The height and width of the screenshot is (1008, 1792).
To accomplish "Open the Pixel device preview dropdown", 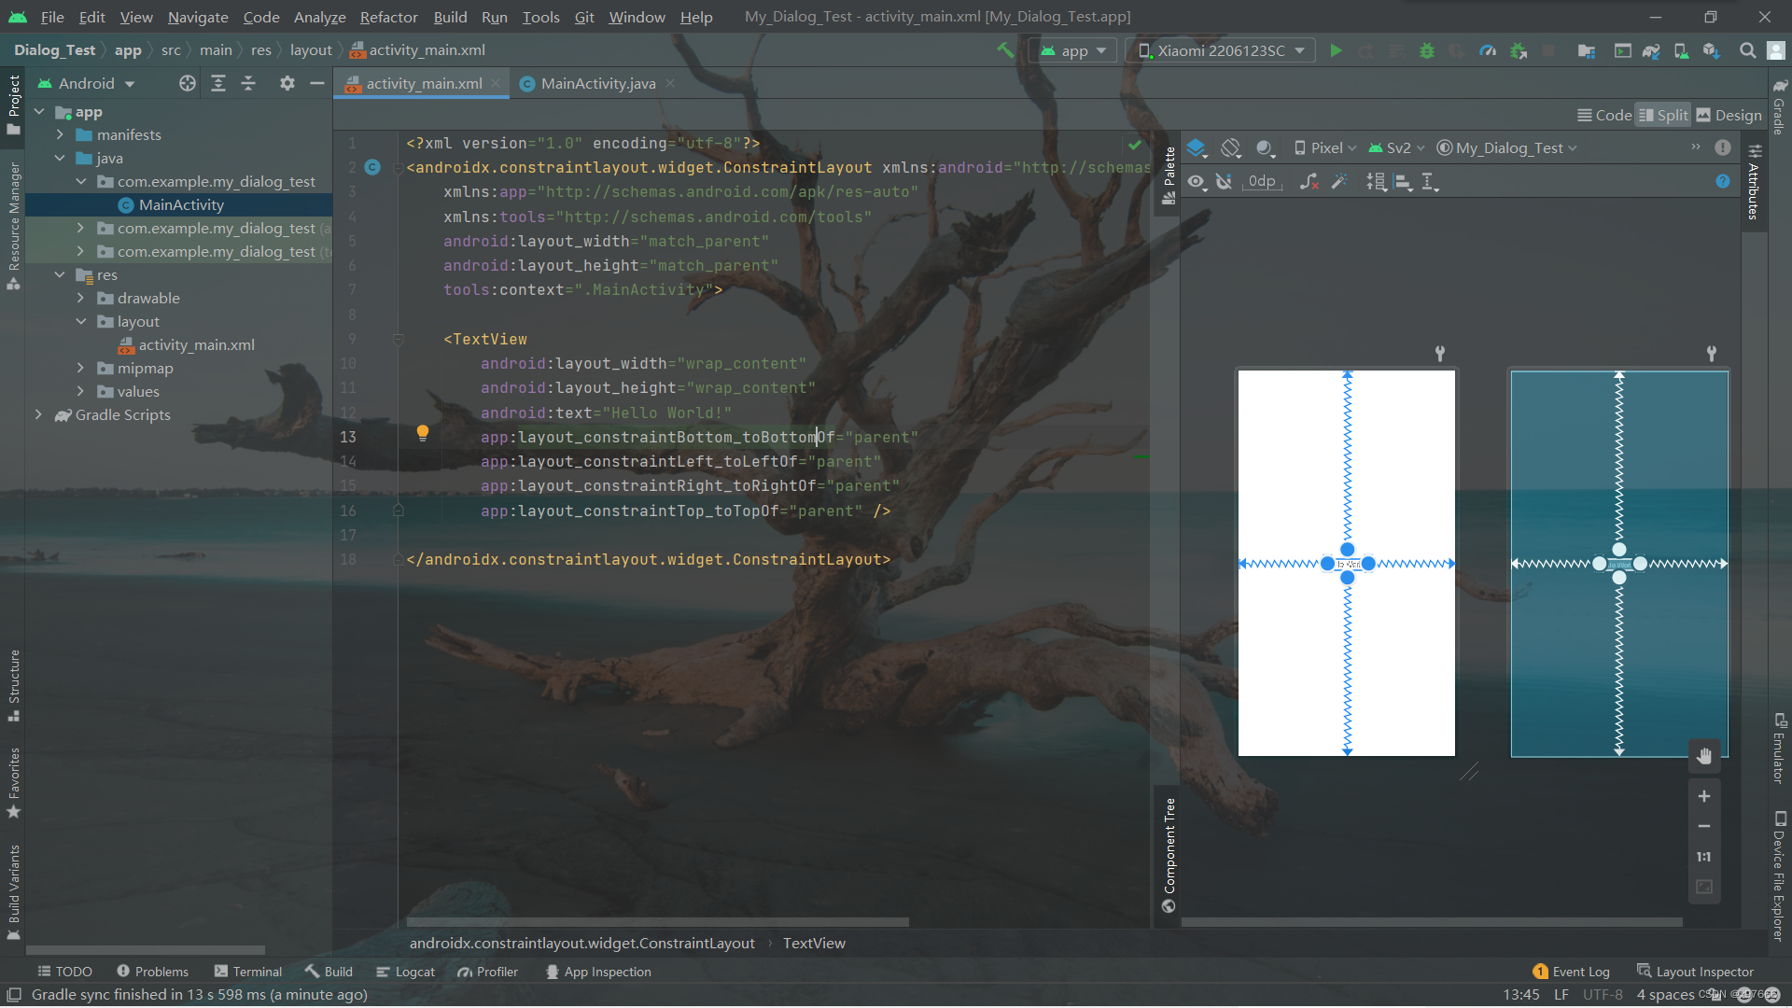I will point(1325,147).
